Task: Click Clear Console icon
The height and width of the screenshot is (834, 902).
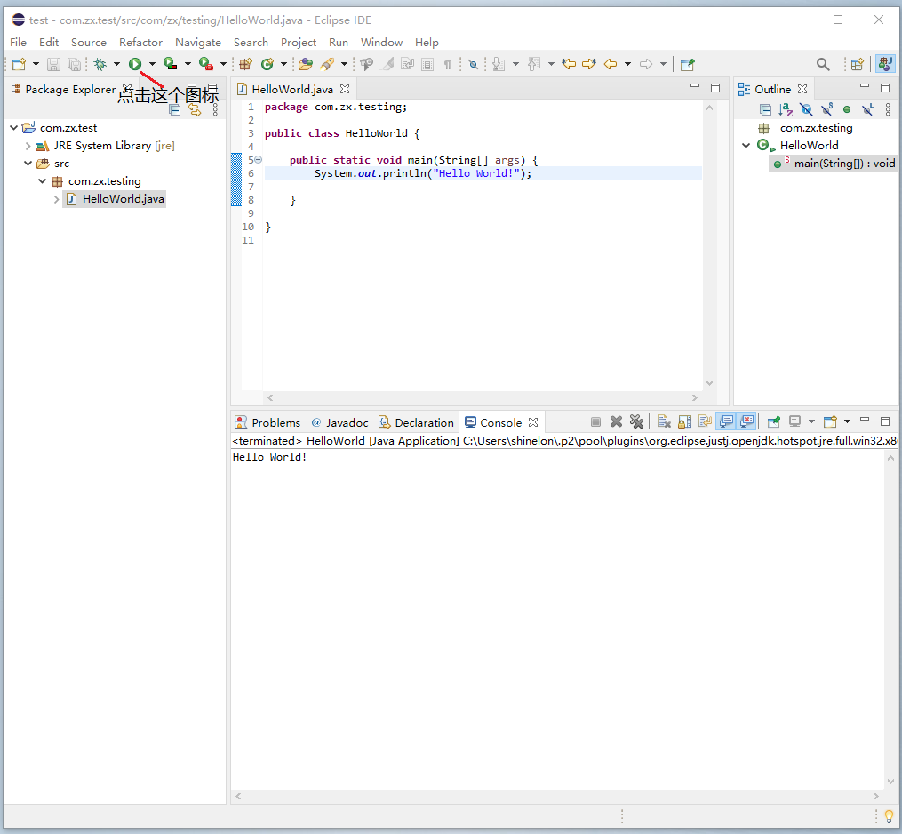Action: click(x=664, y=422)
